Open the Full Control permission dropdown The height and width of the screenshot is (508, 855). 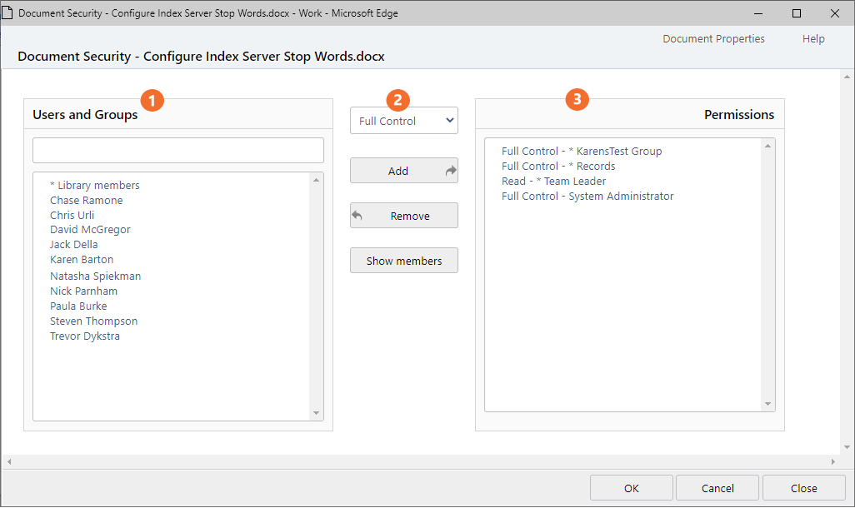(404, 121)
